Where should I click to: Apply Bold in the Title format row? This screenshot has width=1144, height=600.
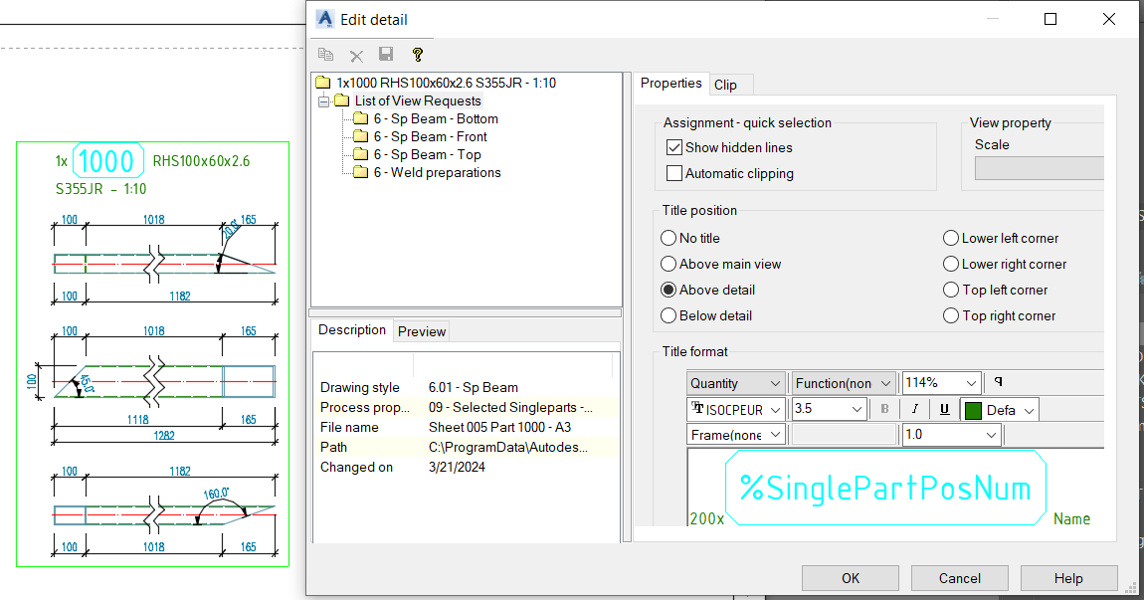pos(884,408)
